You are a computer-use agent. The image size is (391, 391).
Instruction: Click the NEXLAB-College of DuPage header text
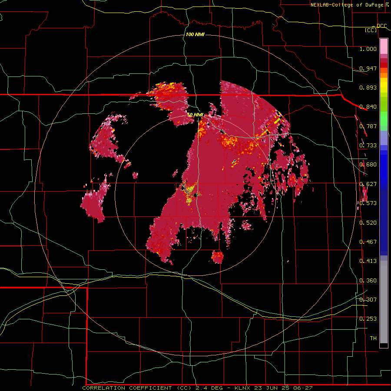(347, 5)
